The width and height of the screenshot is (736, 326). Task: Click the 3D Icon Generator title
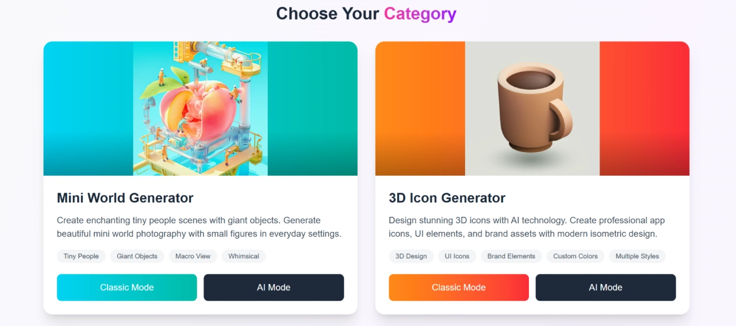pyautogui.click(x=447, y=198)
